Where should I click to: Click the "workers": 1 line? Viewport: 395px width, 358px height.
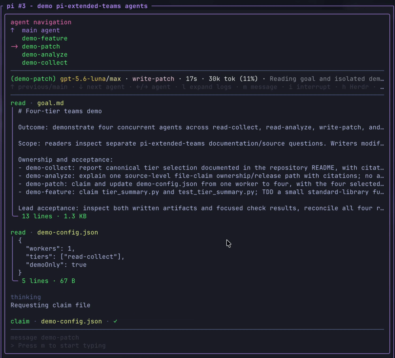coord(51,249)
